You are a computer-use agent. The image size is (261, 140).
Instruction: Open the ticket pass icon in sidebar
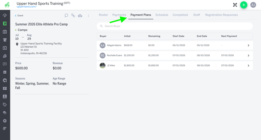point(5,88)
